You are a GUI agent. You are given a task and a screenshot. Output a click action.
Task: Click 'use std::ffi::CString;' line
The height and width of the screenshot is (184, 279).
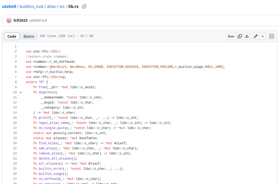coord(46,77)
